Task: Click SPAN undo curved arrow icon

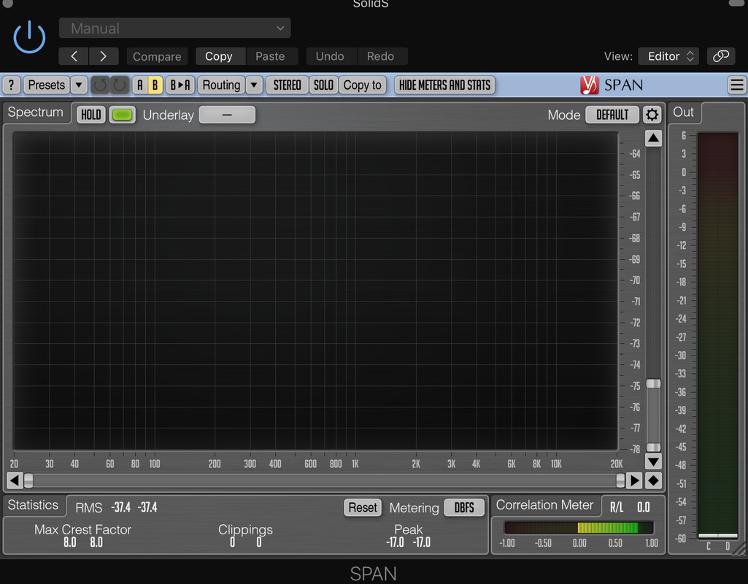Action: pos(100,85)
